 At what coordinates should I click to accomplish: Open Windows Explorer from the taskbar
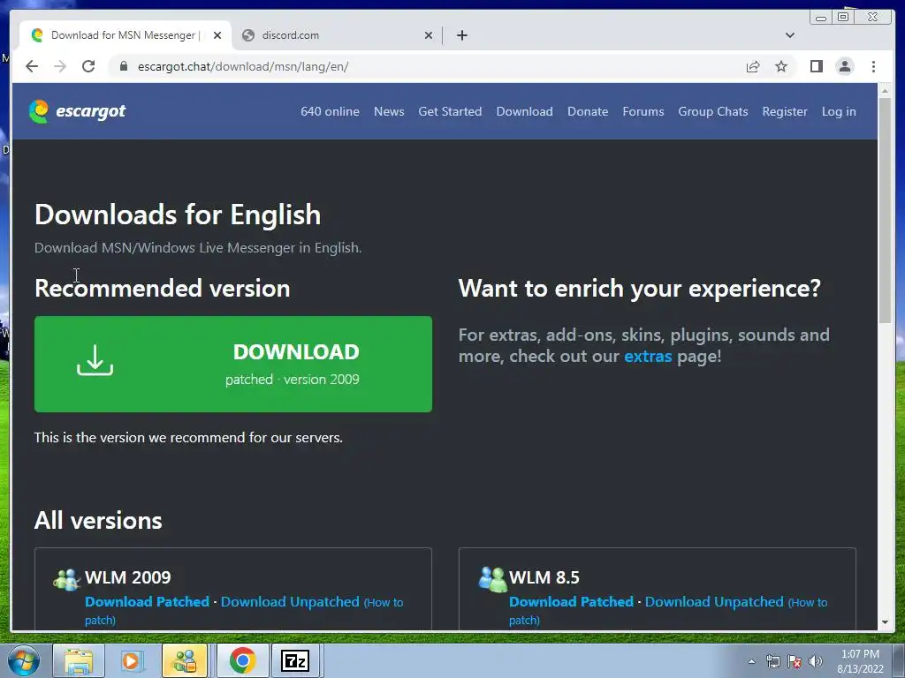tap(79, 660)
